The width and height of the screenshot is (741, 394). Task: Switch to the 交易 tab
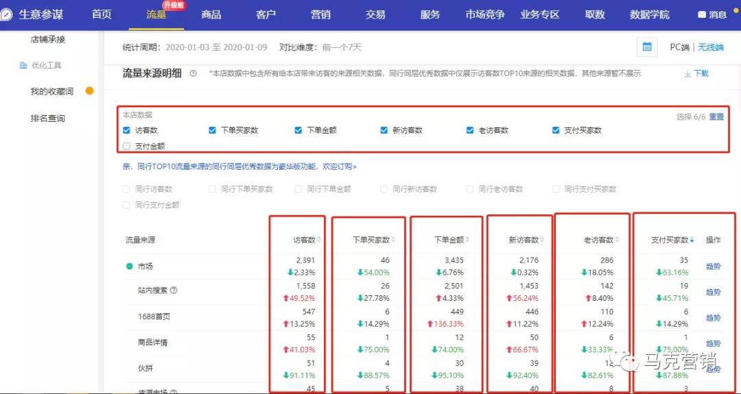[375, 14]
